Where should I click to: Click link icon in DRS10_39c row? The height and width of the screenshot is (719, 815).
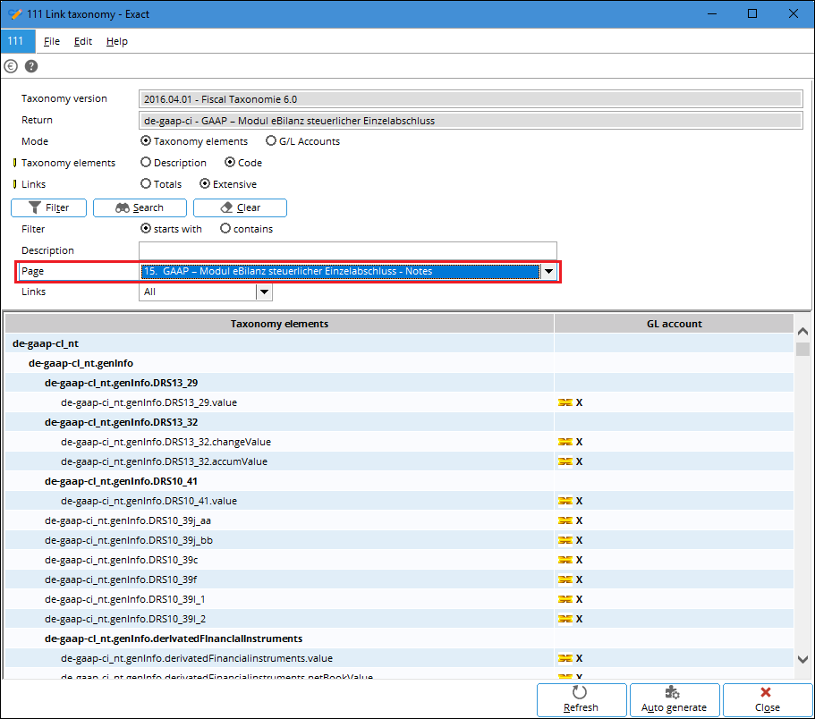coord(565,561)
